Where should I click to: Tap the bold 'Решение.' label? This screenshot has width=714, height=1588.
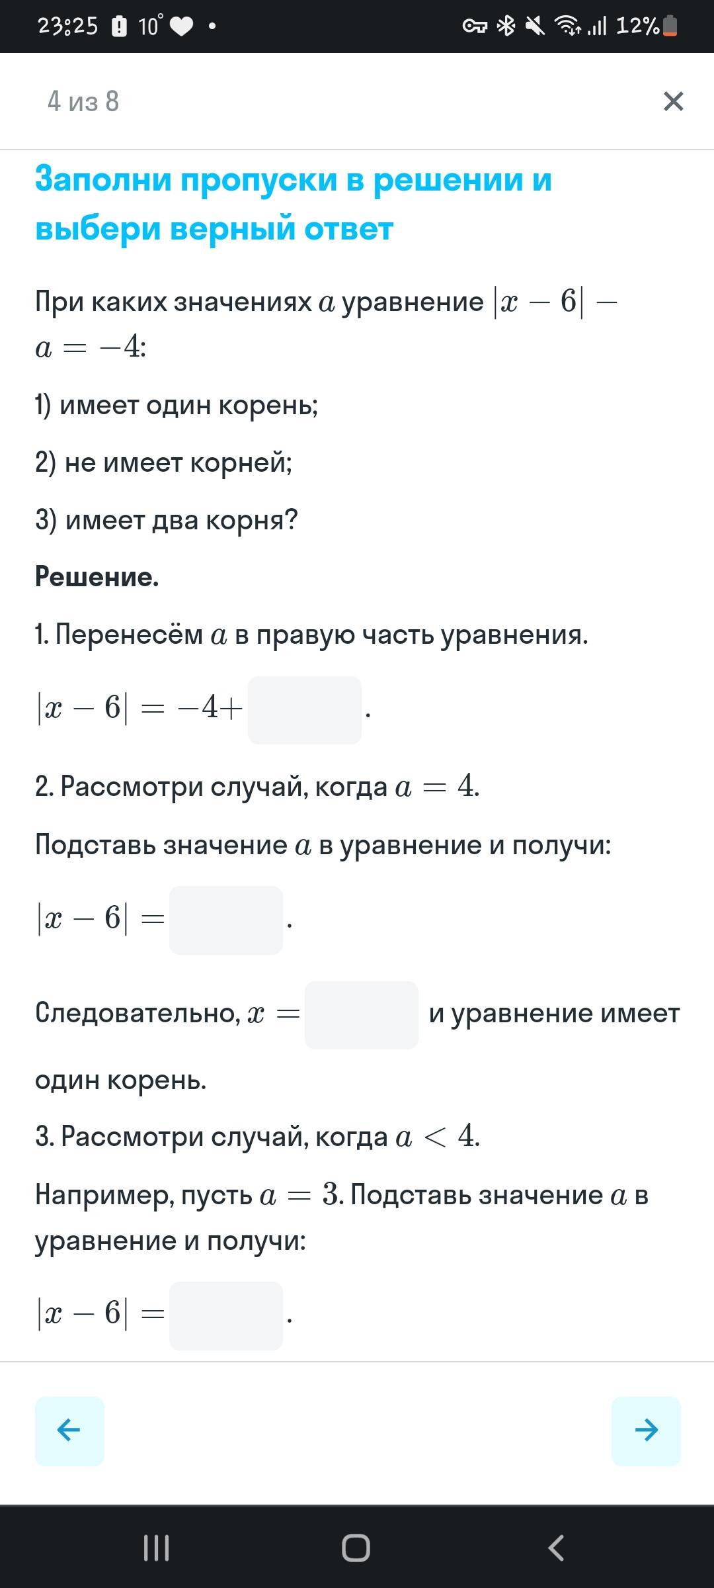pyautogui.click(x=97, y=576)
